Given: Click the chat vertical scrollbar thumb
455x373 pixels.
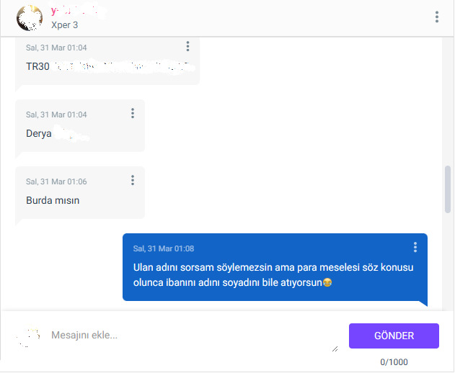Looking at the screenshot, I should pyautogui.click(x=448, y=189).
